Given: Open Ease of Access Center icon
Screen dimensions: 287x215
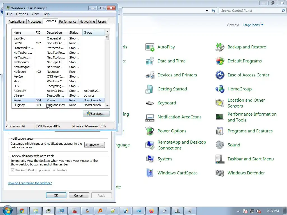Looking at the screenshot, I should (220, 75).
